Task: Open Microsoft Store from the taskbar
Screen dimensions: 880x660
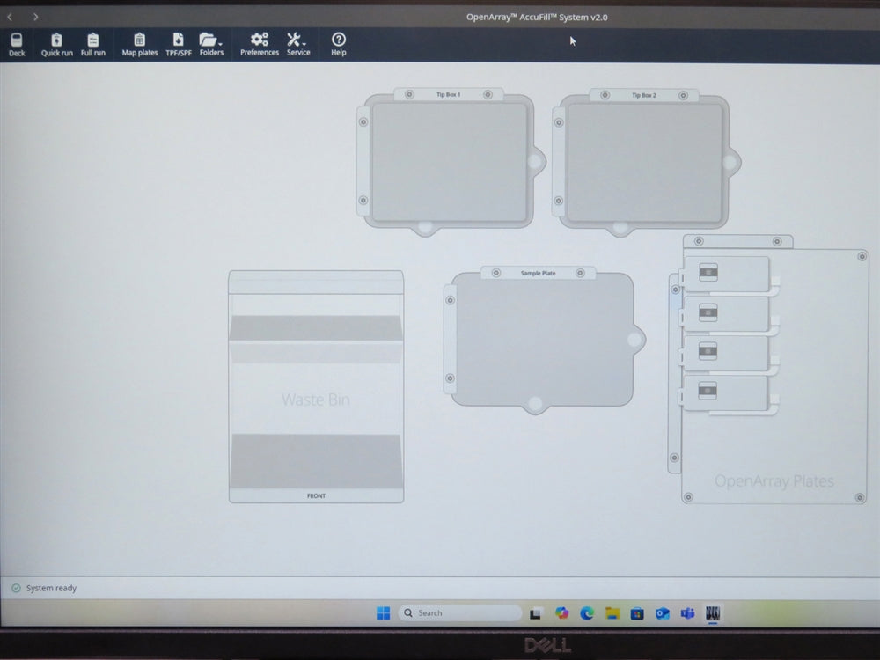Action: pyautogui.click(x=637, y=613)
